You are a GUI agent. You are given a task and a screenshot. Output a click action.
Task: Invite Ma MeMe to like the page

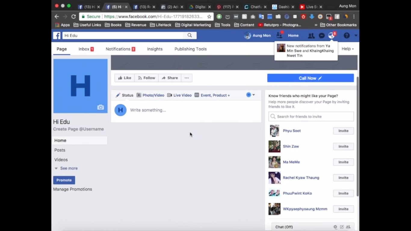pos(343,162)
